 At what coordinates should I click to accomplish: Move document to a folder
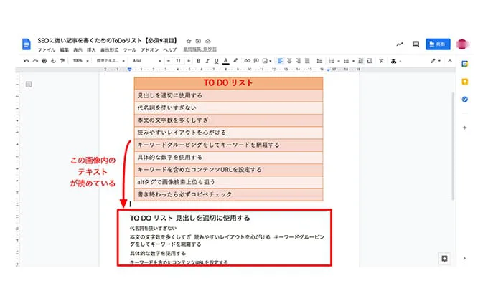[x=198, y=41]
